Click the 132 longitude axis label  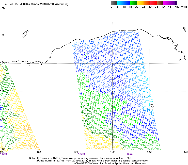coord(149,152)
